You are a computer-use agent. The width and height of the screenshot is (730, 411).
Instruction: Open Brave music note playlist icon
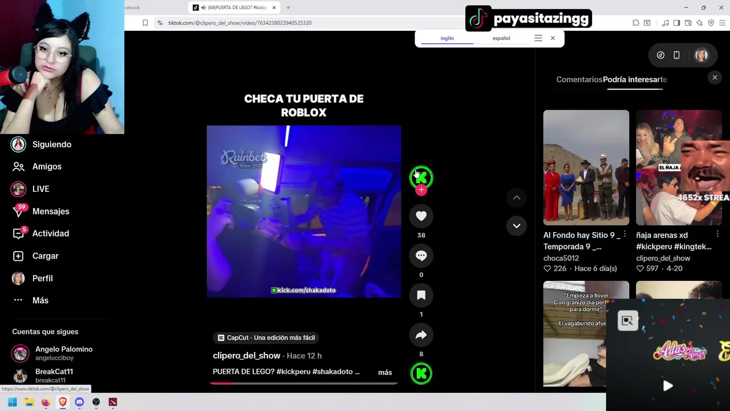click(x=665, y=23)
